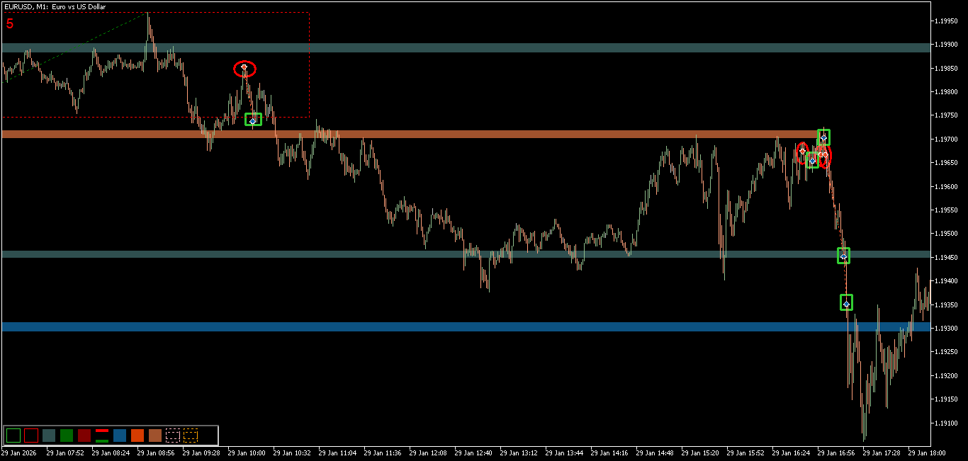Click the red-circled sell arrow at the 10:00 peak
Image resolution: width=968 pixels, height=461 pixels.
[245, 67]
